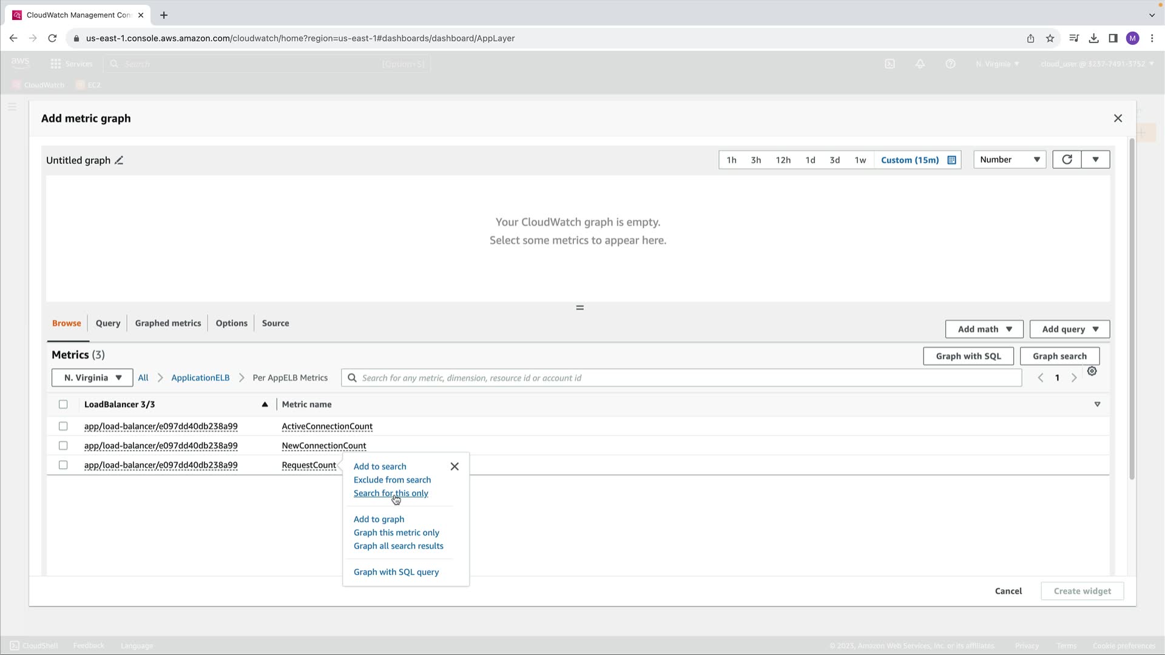1165x655 pixels.
Task: Close the RequestCount popup menu
Action: click(x=454, y=466)
